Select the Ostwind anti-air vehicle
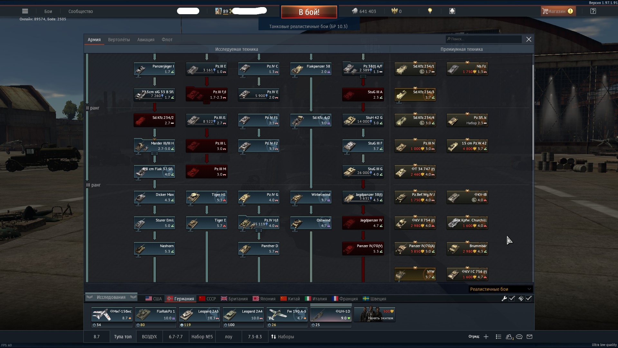The image size is (618, 348). point(311,223)
